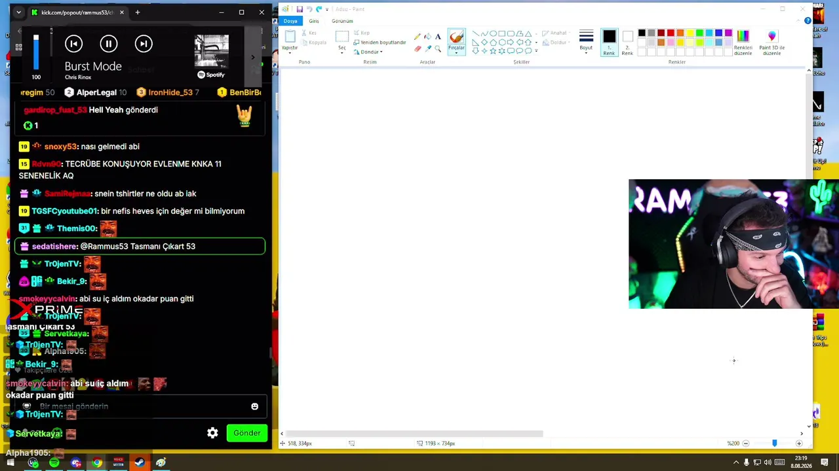Viewport: 839px width, 471px height.
Task: Select 2. Renk background color box
Action: tap(627, 43)
